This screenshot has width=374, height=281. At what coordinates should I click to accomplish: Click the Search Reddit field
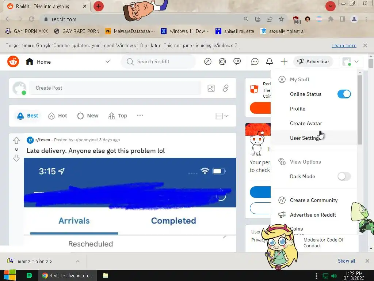click(x=159, y=61)
